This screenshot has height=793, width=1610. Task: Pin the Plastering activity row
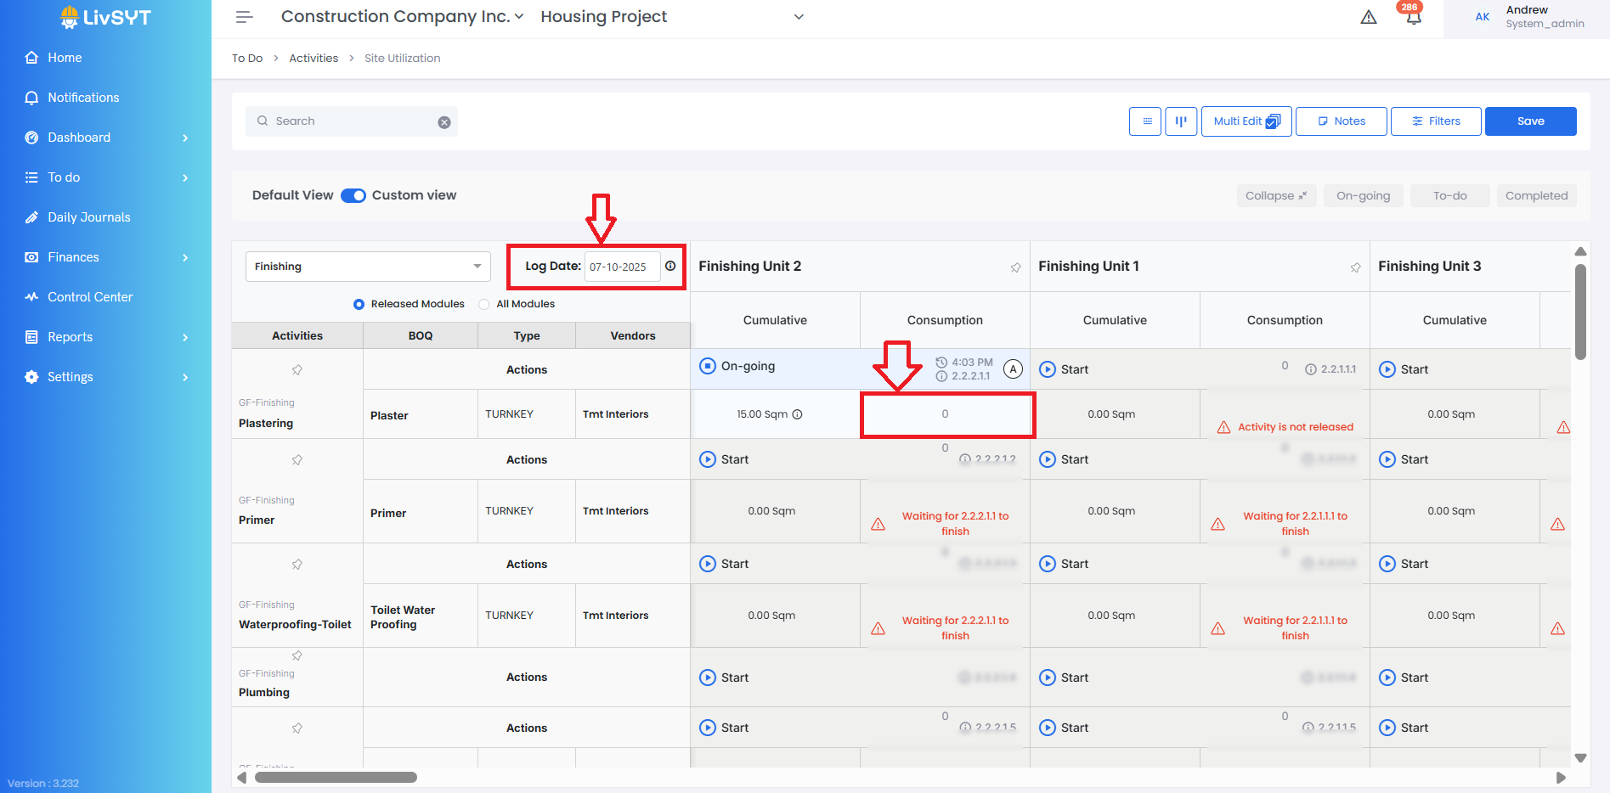[x=297, y=370]
